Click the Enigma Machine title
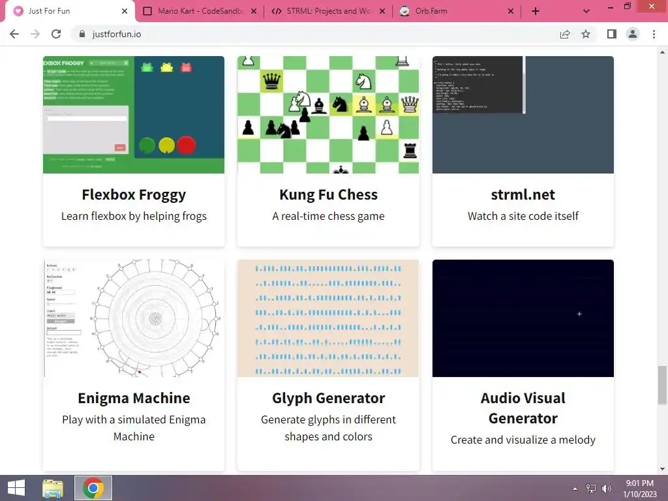Image resolution: width=668 pixels, height=501 pixels. (134, 399)
